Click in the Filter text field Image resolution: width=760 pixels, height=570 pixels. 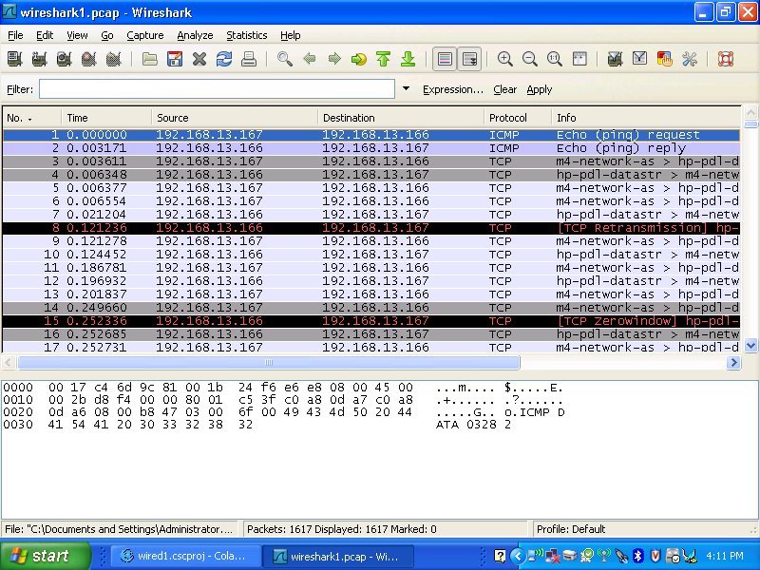pos(217,88)
